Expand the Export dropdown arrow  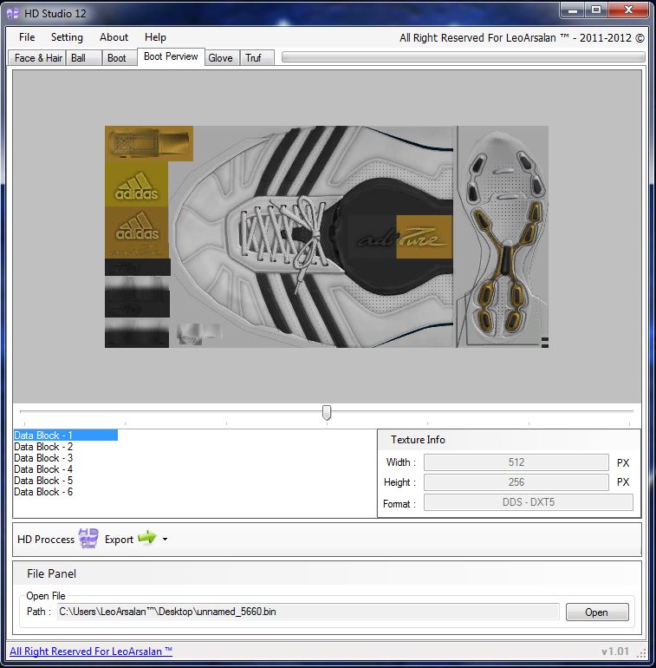point(165,540)
